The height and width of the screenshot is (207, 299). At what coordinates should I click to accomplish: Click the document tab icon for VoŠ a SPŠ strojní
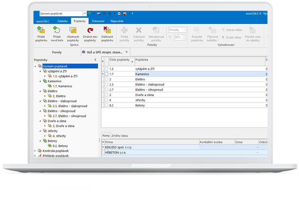point(84,51)
